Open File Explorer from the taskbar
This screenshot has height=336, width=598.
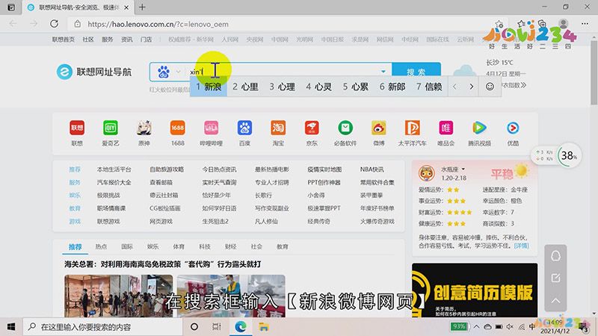(x=264, y=326)
